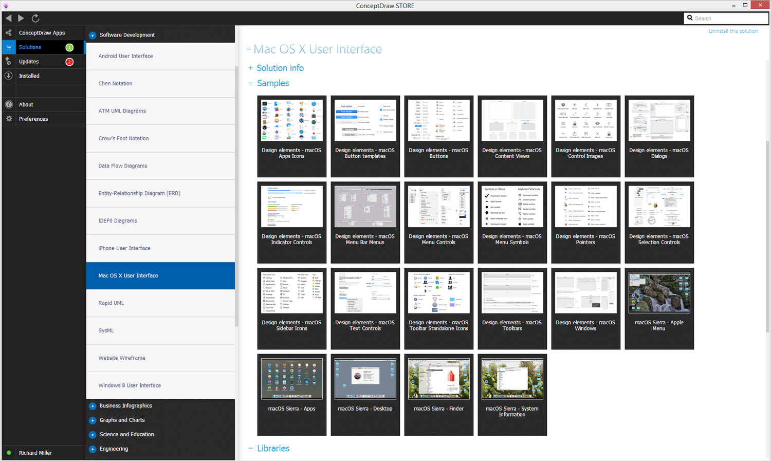Expand the Science and Education category
Image resolution: width=771 pixels, height=462 pixels.
click(x=93, y=435)
